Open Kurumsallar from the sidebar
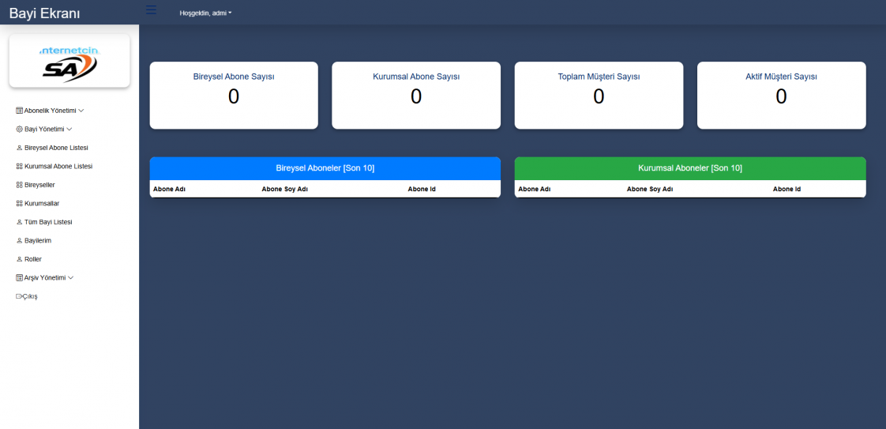The image size is (886, 429). coord(42,203)
